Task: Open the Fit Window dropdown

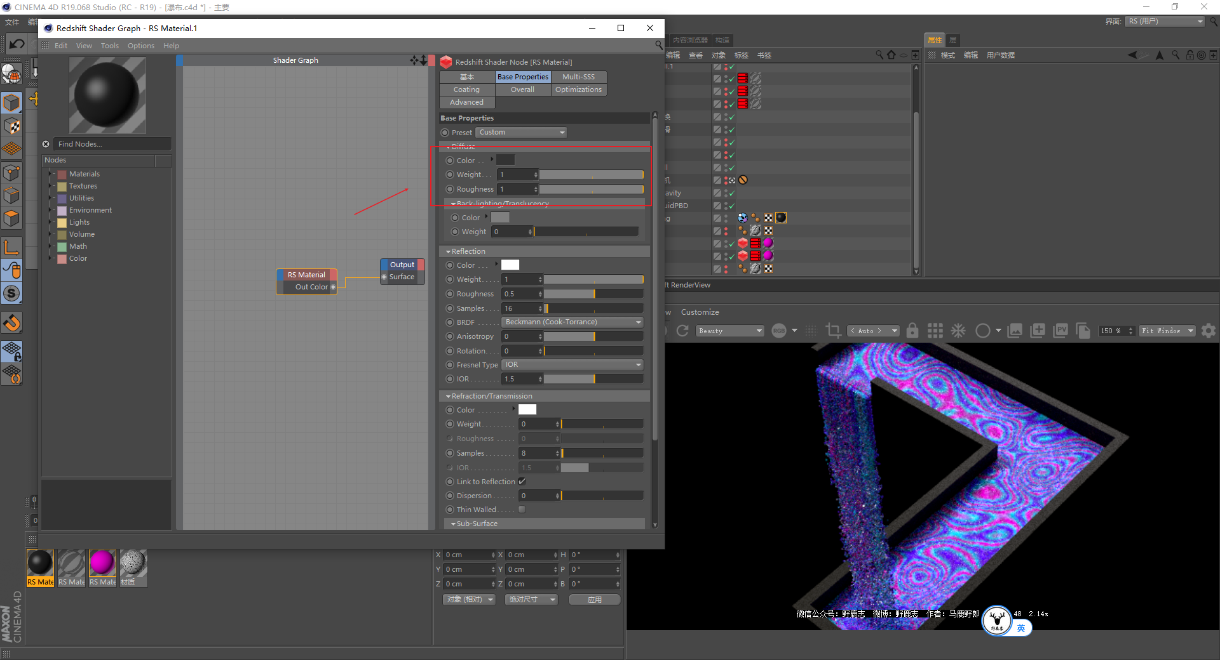Action: coord(1167,331)
